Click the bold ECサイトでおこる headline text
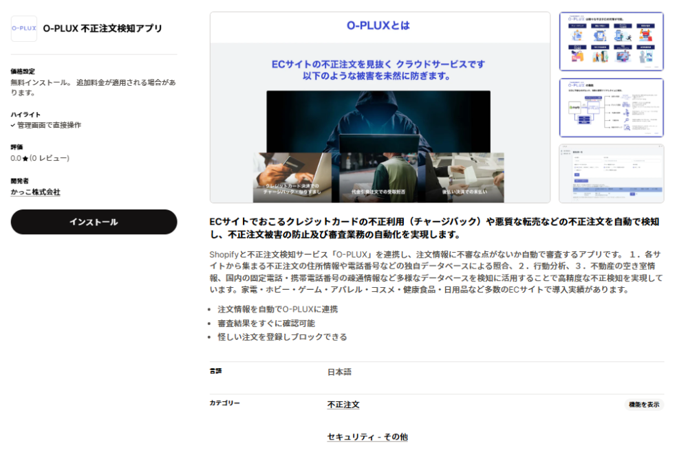Viewport: 688px width, 454px height. [434, 228]
